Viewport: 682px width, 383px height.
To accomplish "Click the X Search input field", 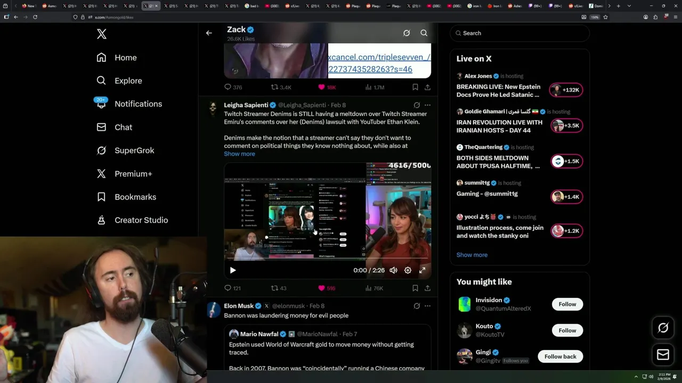I will click(519, 33).
